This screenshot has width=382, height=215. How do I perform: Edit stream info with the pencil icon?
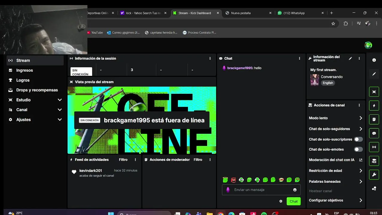coord(350,59)
